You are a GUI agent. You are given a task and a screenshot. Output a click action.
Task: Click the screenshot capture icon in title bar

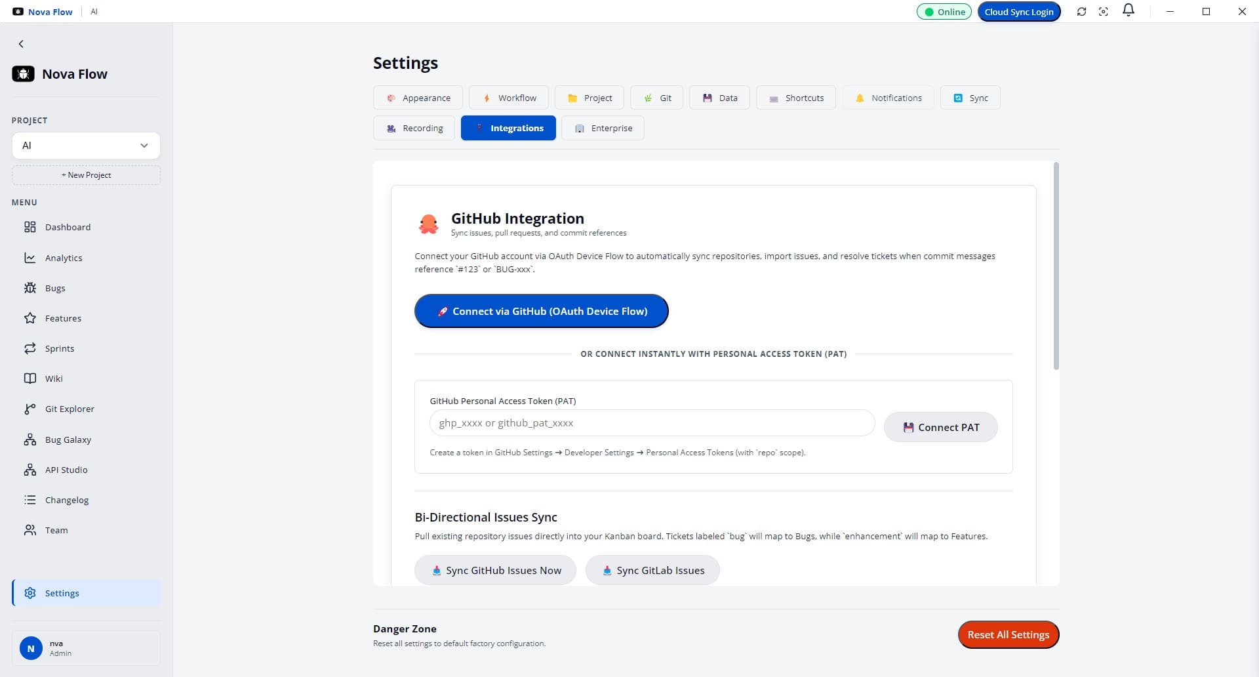[1104, 12]
